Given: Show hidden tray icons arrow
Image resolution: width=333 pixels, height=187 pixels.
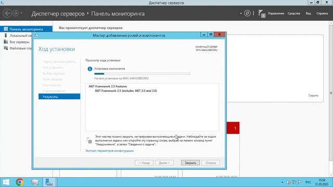Looking at the screenshot, I should point(282,182).
